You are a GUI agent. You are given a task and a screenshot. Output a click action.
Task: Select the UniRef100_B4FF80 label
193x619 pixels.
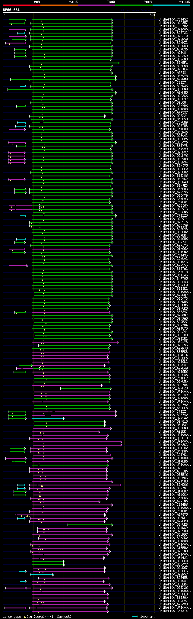(173, 452)
